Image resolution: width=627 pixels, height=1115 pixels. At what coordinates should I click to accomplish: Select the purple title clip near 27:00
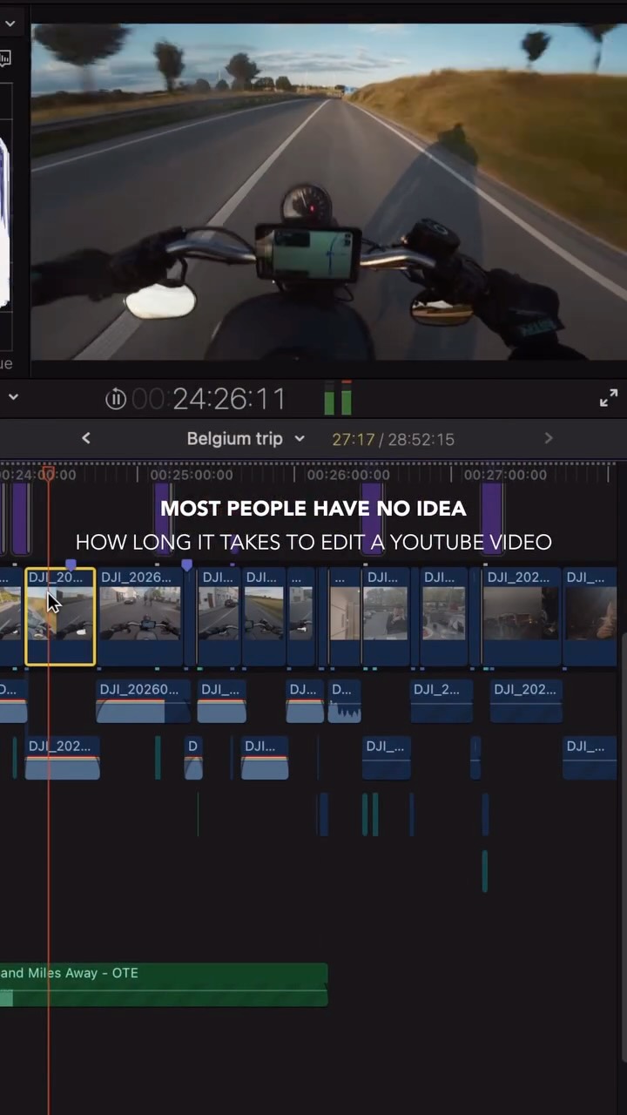[492, 518]
